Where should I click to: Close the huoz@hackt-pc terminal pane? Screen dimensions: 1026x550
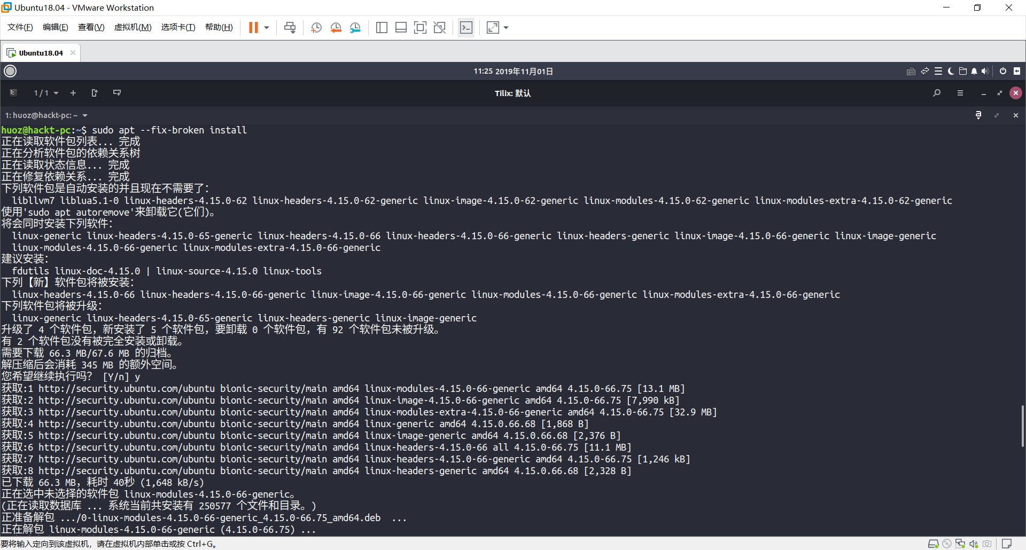(1016, 115)
